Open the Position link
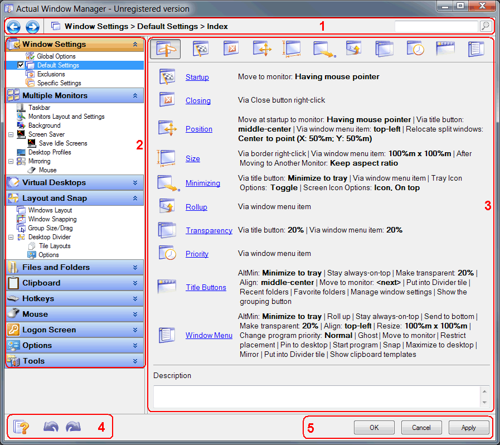The image size is (500, 445). 199,129
